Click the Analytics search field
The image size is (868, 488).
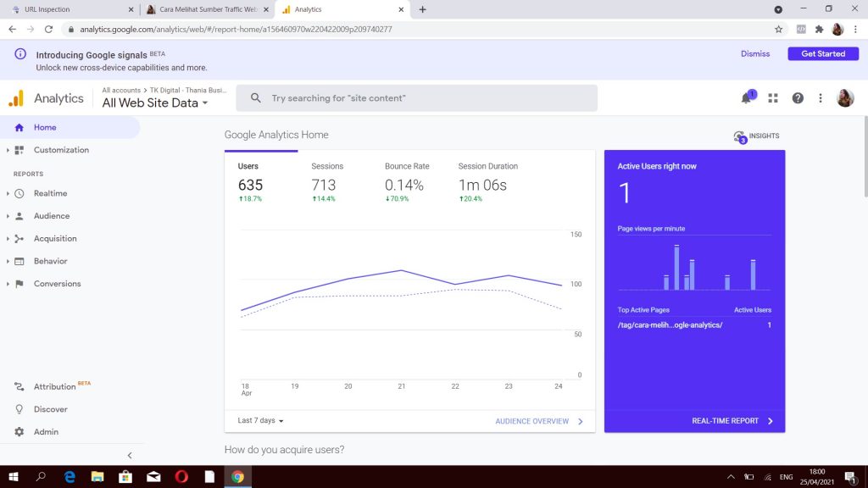point(417,98)
